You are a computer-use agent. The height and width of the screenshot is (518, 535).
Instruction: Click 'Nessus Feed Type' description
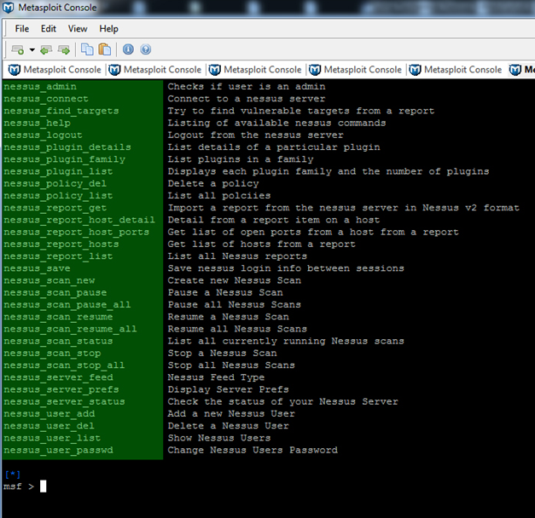click(x=216, y=377)
